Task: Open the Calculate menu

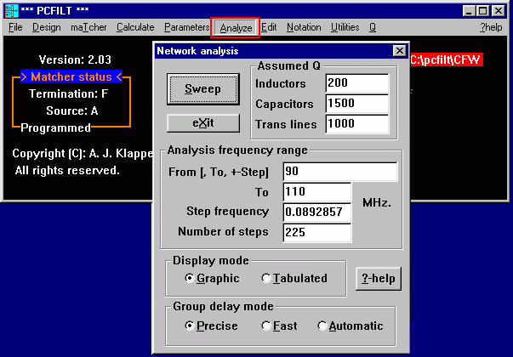Action: (x=135, y=27)
